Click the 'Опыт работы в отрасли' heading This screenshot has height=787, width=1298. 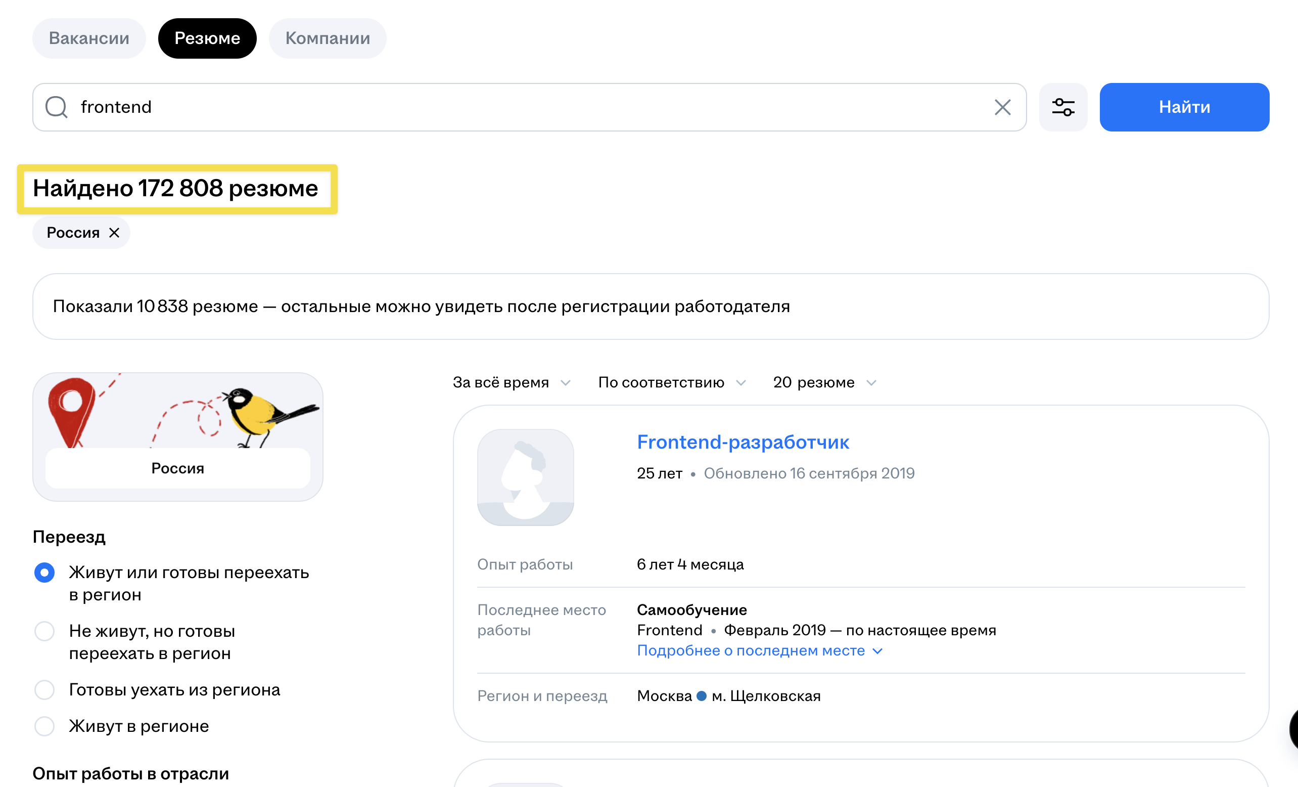tap(130, 773)
